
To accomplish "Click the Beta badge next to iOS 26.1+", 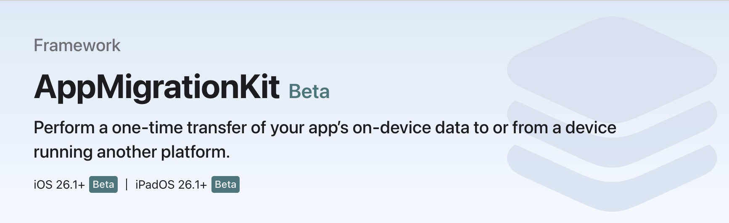I will (x=103, y=184).
